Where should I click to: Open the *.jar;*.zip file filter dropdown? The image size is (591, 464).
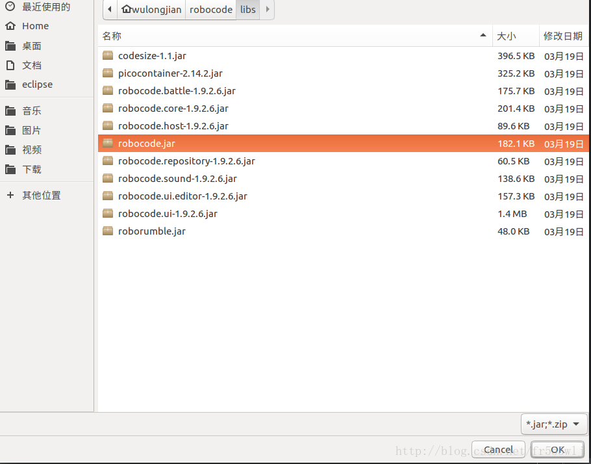click(x=554, y=424)
